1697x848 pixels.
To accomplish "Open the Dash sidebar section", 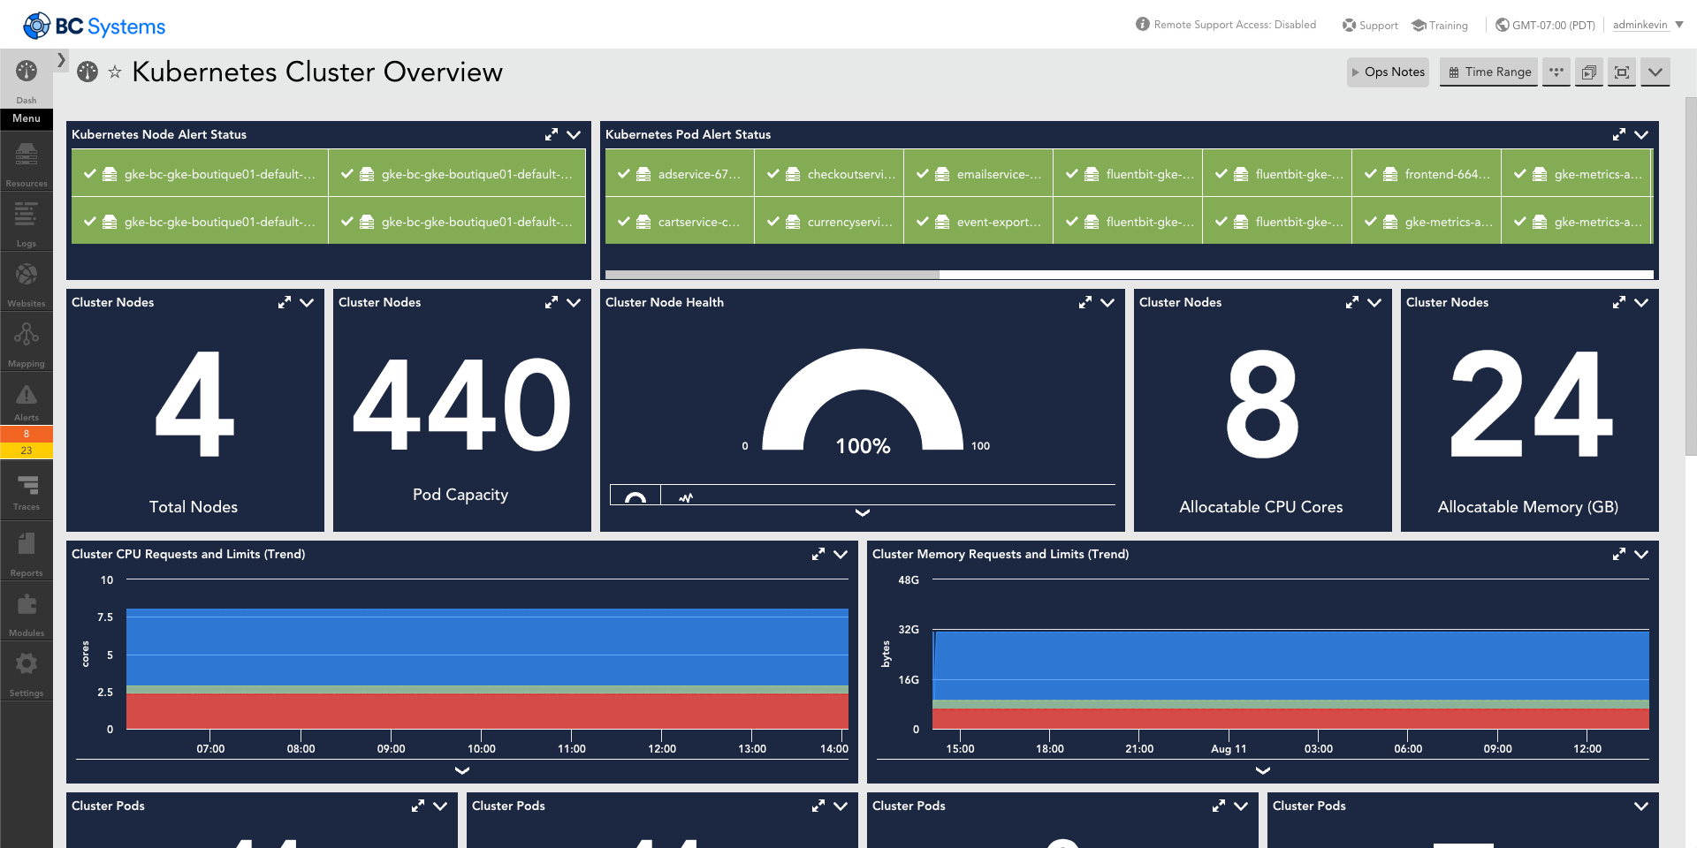I will pyautogui.click(x=27, y=79).
